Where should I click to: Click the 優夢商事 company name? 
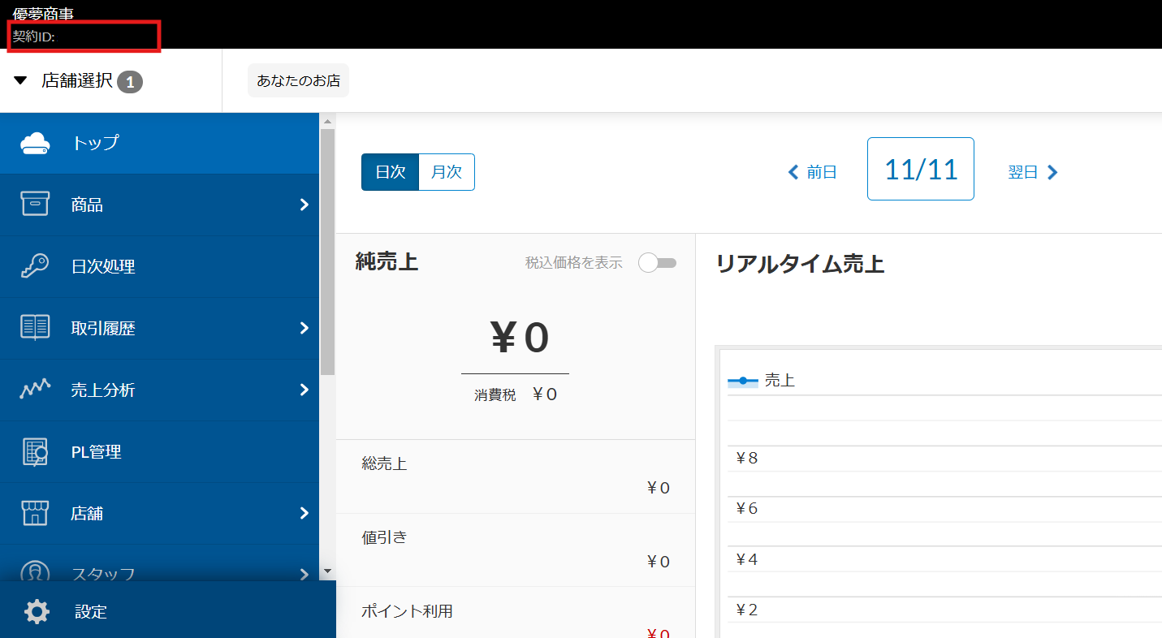[43, 14]
